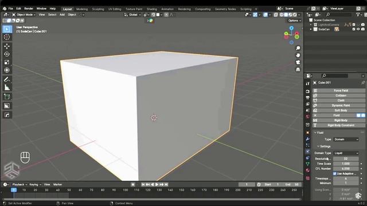Select the Measure tool
Screen dimensions: 367x206
click(7, 88)
